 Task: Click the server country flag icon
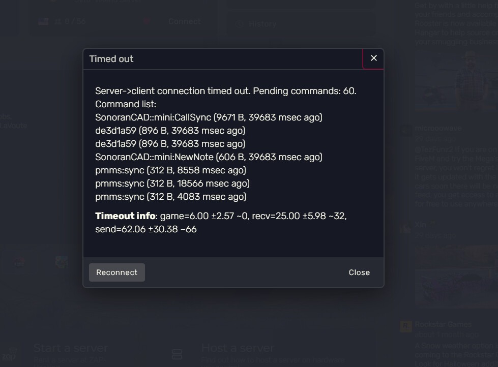tap(43, 21)
